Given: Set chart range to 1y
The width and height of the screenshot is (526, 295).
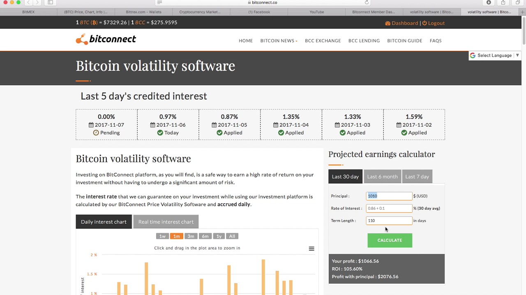Looking at the screenshot, I should 219,236.
